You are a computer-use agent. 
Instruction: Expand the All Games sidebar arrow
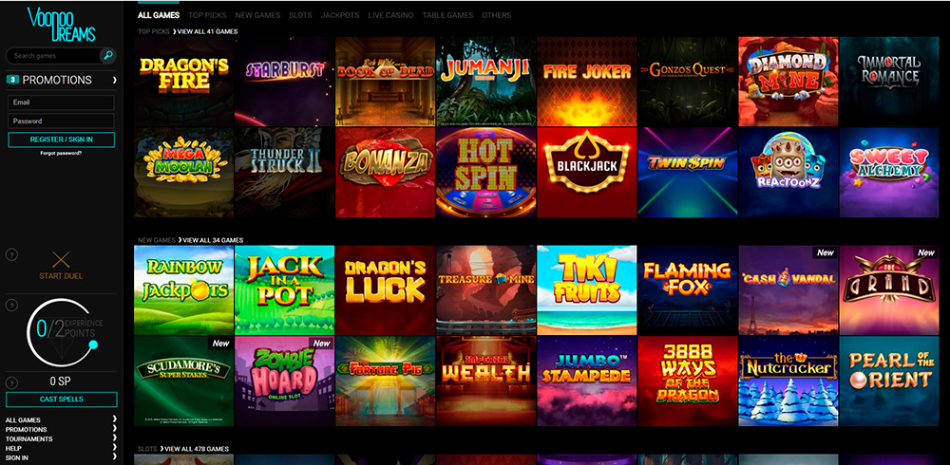tap(115, 419)
